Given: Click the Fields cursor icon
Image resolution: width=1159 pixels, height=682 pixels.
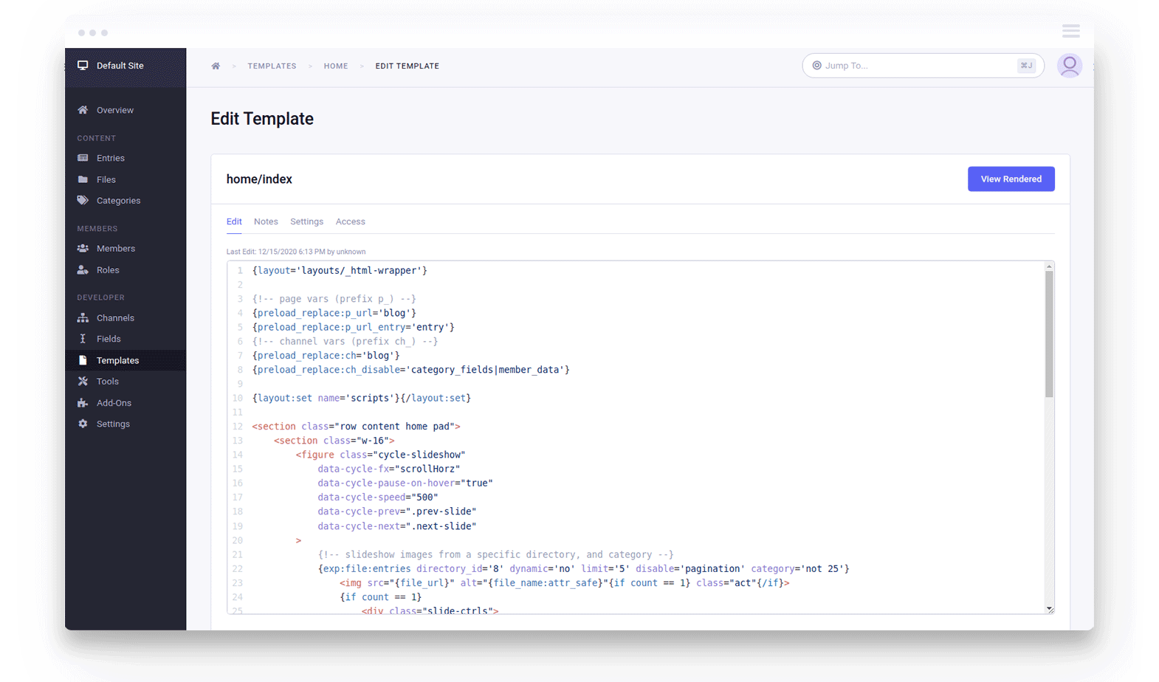Looking at the screenshot, I should pos(83,339).
